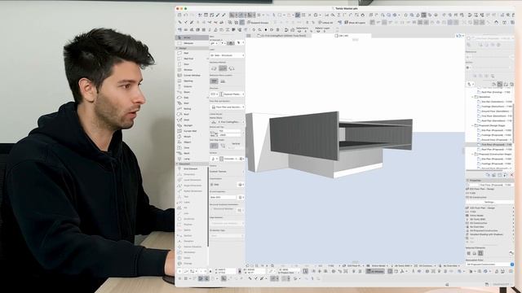Collapse Proposed (Design Stage) folder
Image resolution: width=522 pixels, height=293 pixels.
[473, 125]
